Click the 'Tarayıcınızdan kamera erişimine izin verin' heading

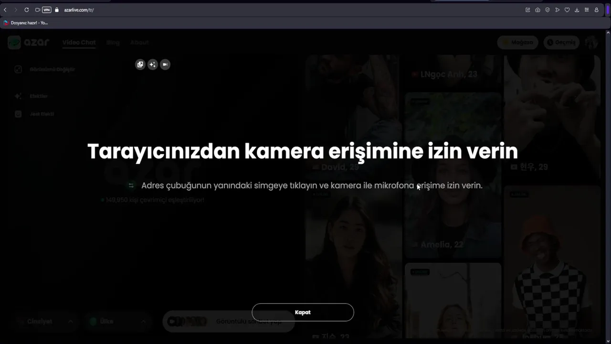303,151
